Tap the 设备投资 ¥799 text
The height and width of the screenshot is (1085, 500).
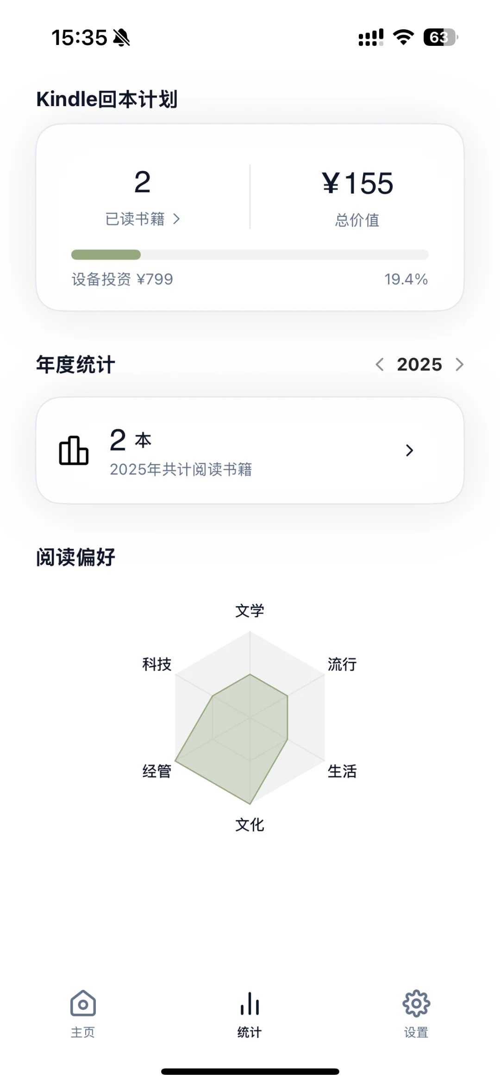point(122,279)
